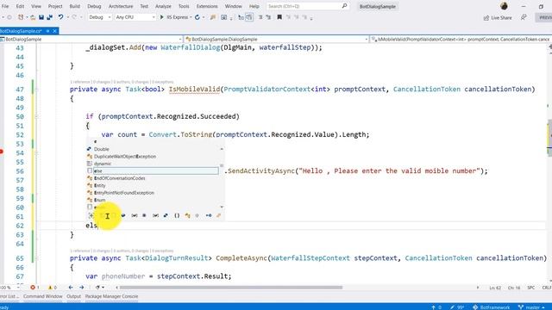Click the Redo arrow icon
This screenshot has height=310, width=552.
[x=74, y=17]
